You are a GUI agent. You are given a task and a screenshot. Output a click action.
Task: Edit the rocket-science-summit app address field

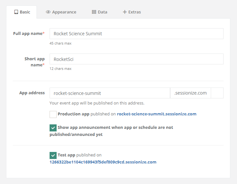[x=110, y=93]
